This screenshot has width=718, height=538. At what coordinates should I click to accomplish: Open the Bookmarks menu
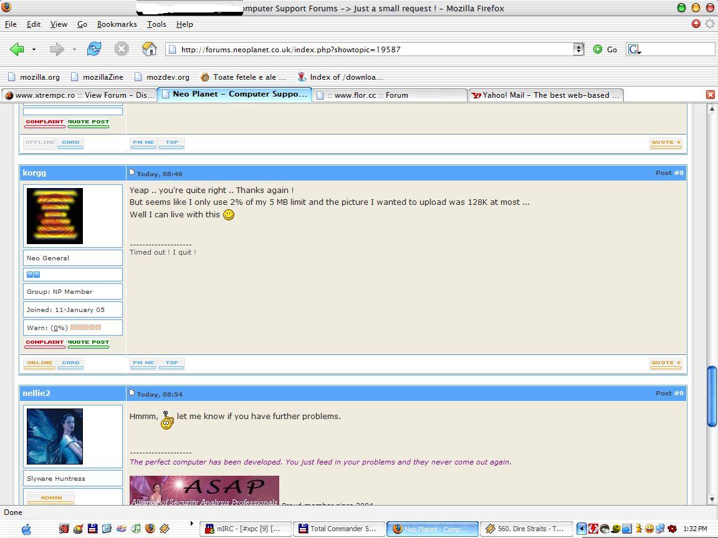117,24
